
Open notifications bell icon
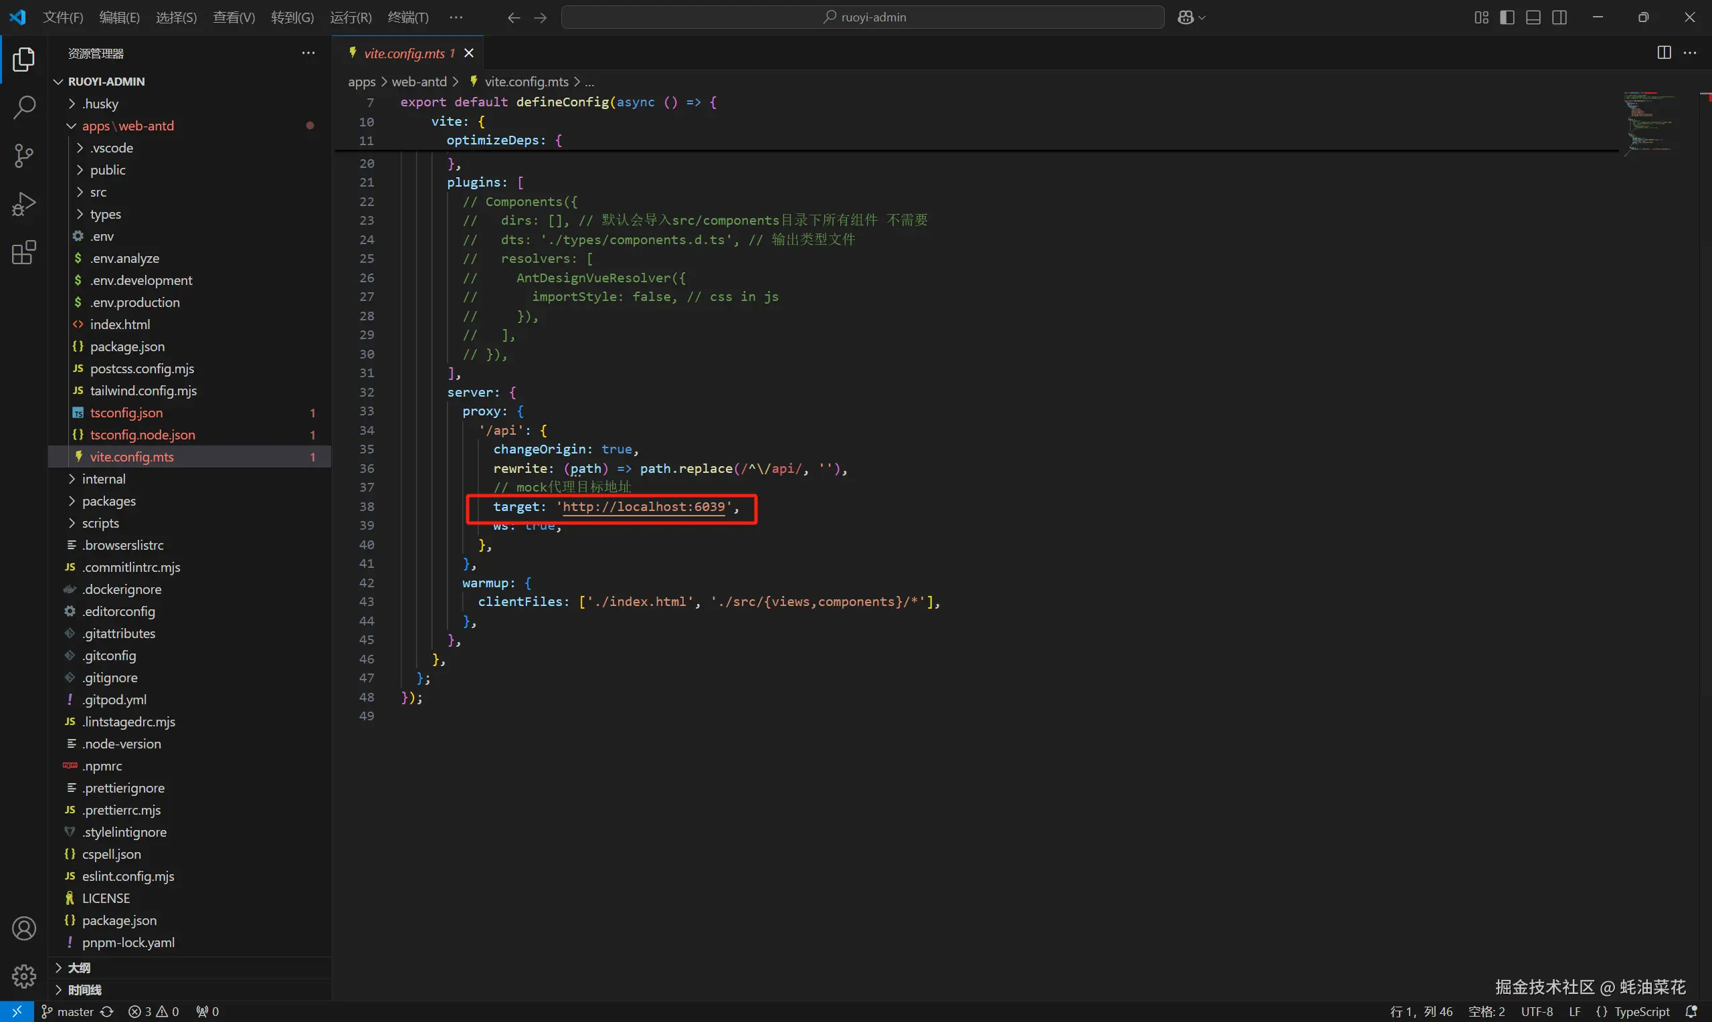(x=1691, y=1011)
